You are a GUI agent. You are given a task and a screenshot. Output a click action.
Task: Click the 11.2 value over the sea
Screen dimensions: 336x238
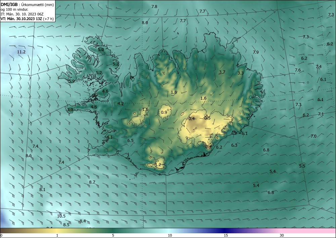click(21, 52)
